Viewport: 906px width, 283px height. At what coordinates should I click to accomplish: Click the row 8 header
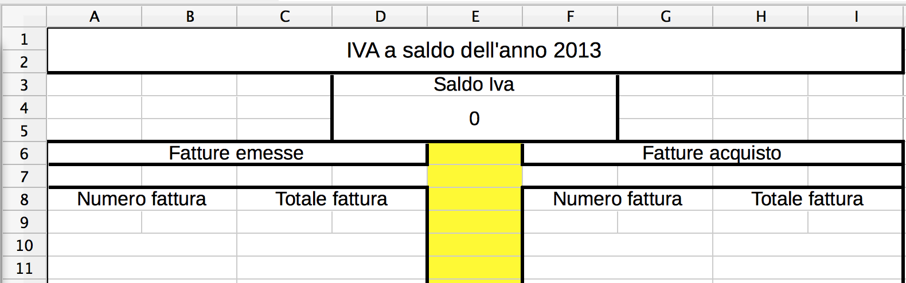(24, 200)
